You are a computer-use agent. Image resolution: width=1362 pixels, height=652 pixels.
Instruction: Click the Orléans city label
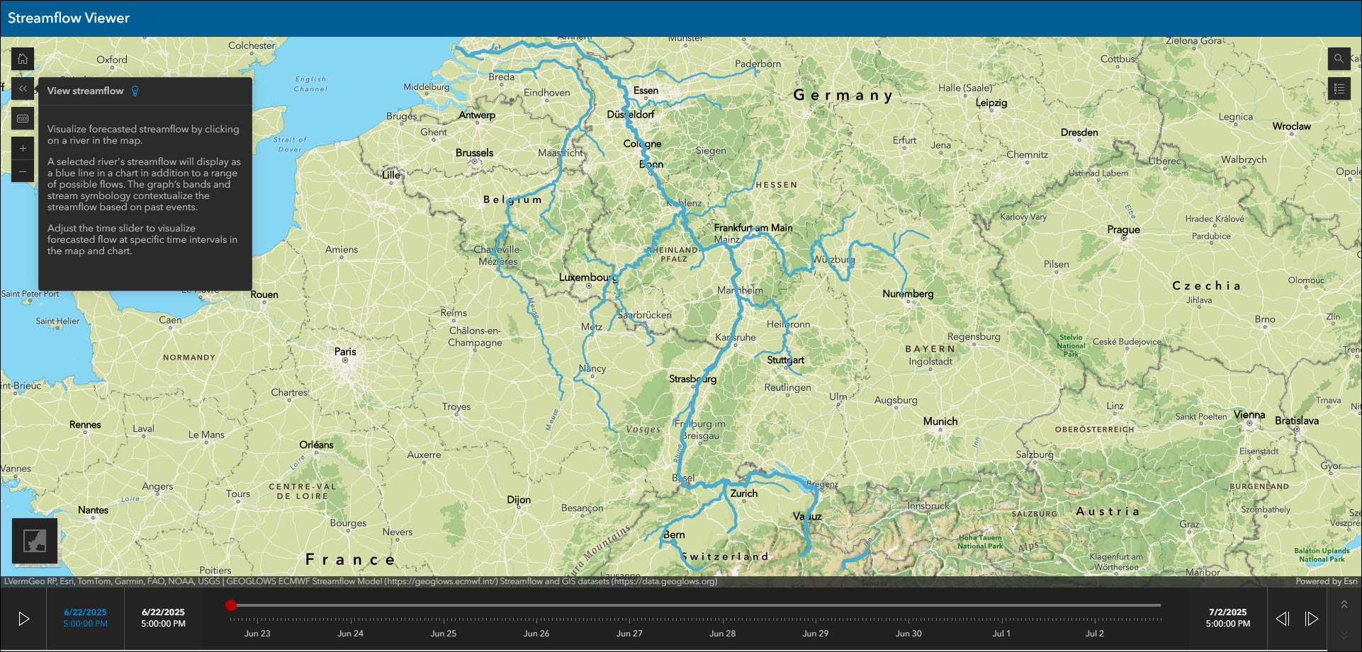tap(316, 445)
